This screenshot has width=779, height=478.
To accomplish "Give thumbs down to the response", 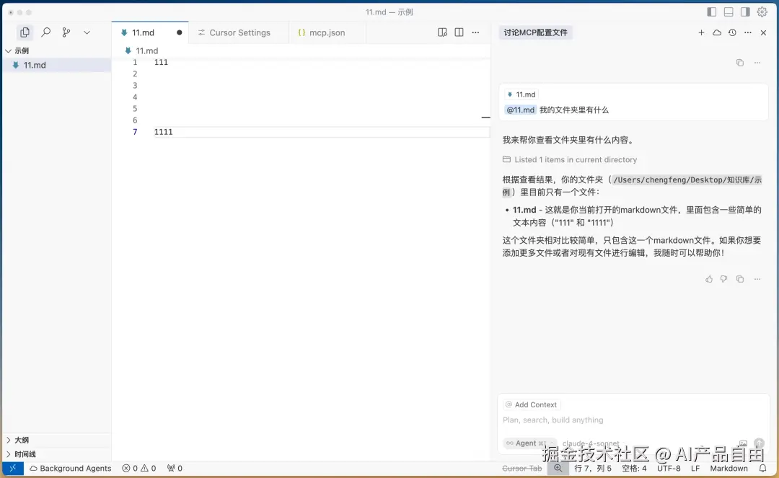I will tap(724, 279).
